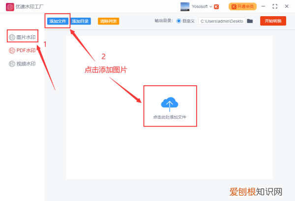Minimize the application window

tap(263, 6)
